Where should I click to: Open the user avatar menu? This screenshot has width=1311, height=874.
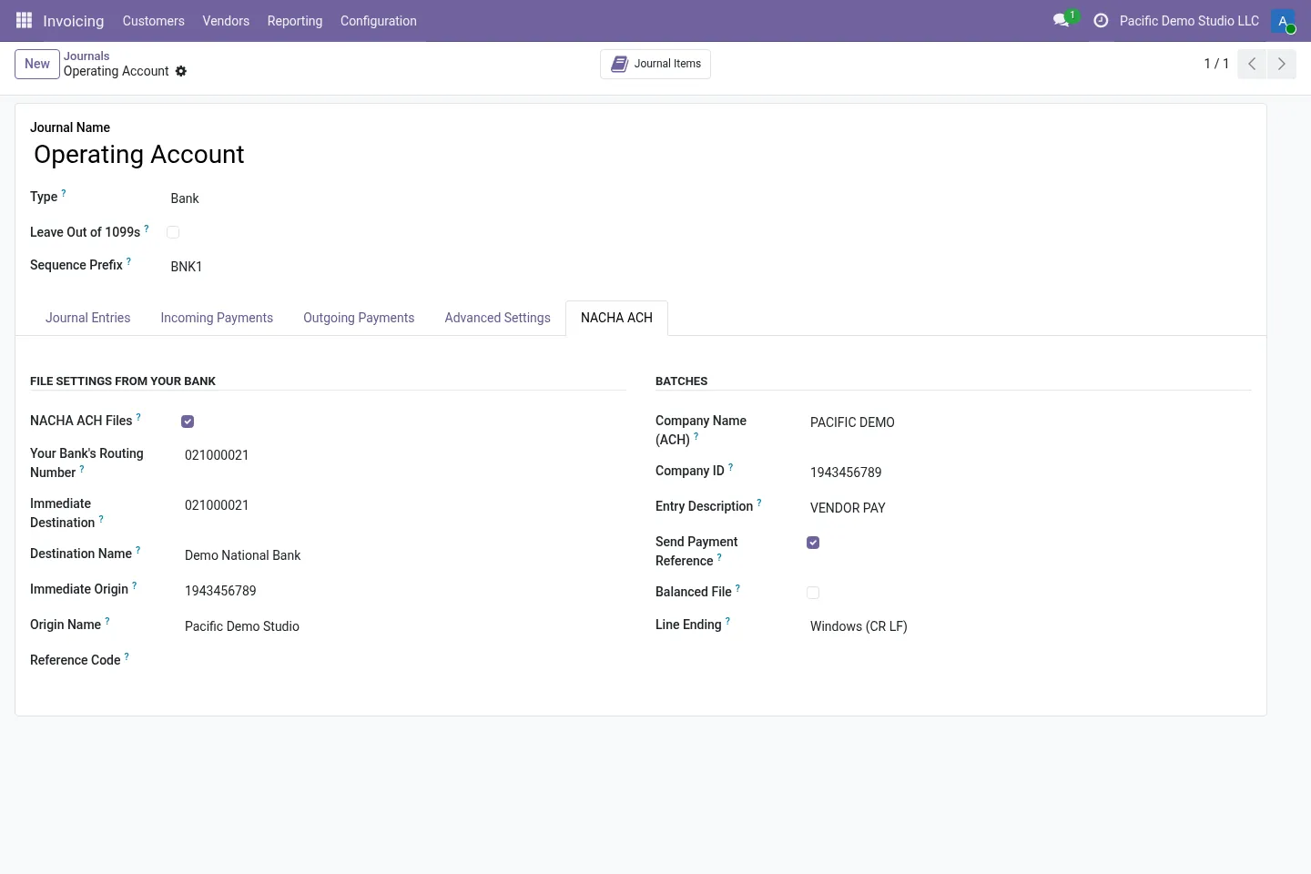[1283, 21]
